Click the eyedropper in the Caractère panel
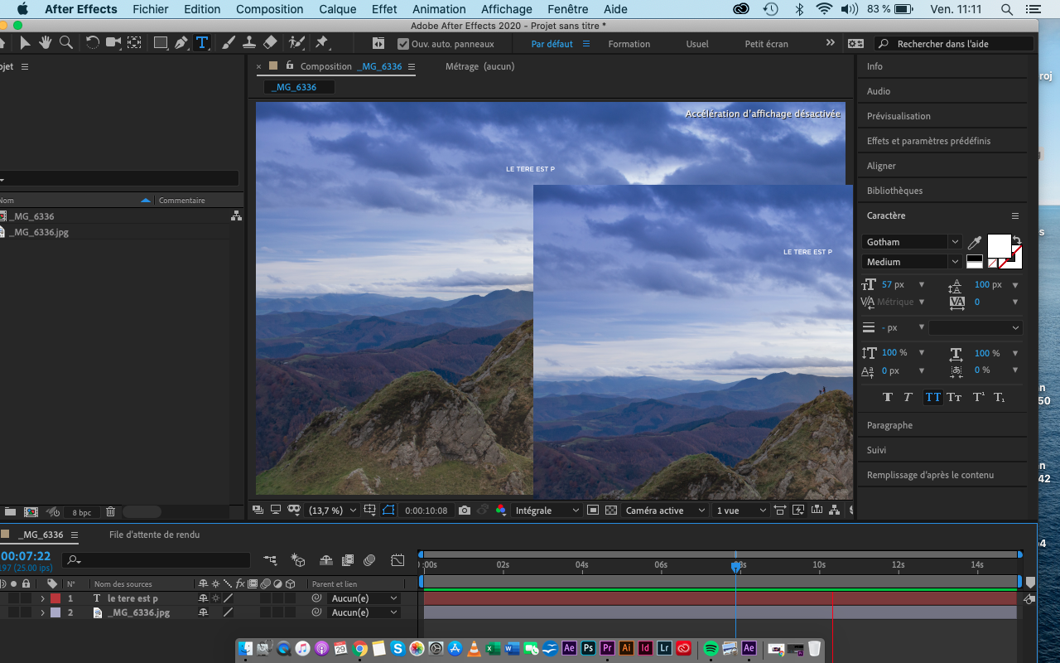 [x=975, y=242]
